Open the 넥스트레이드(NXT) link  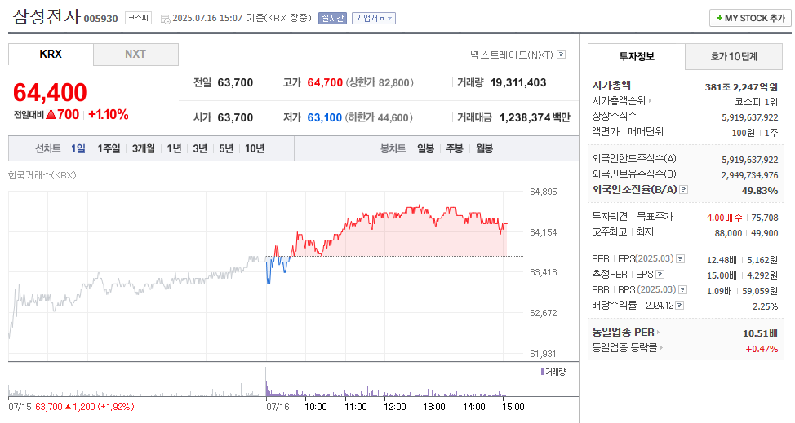(511, 55)
